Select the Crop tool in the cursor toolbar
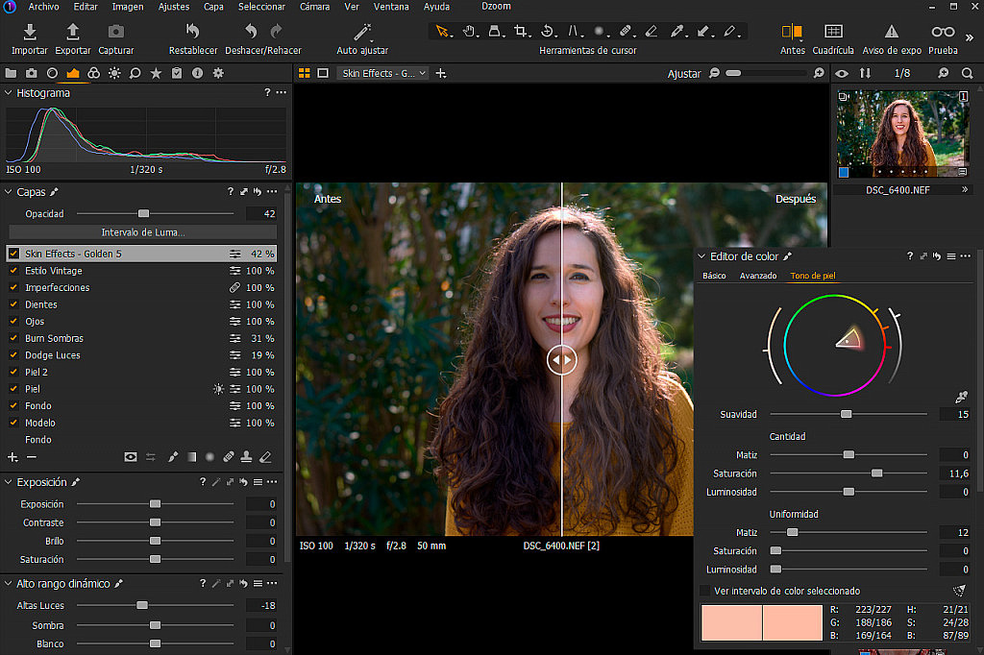 [x=522, y=32]
